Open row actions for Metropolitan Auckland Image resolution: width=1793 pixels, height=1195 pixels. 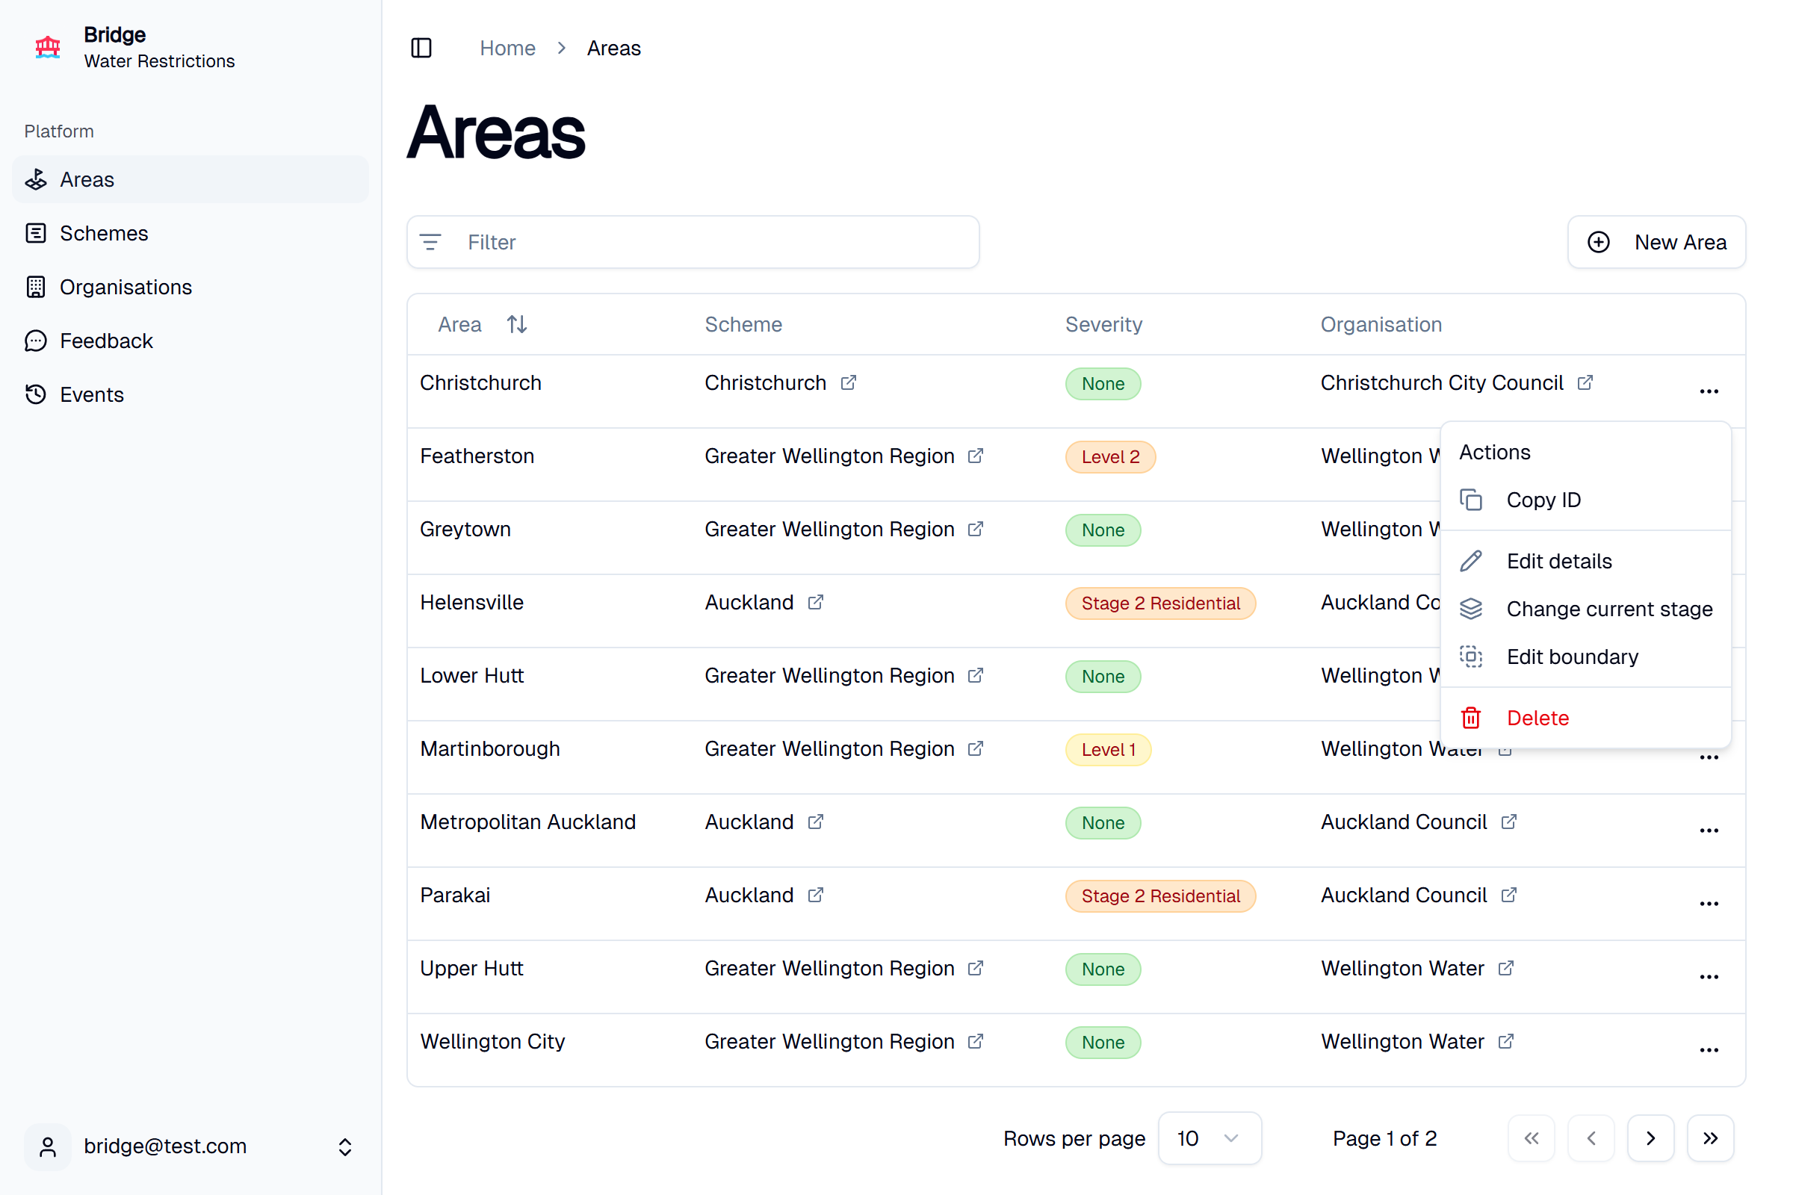pos(1709,830)
